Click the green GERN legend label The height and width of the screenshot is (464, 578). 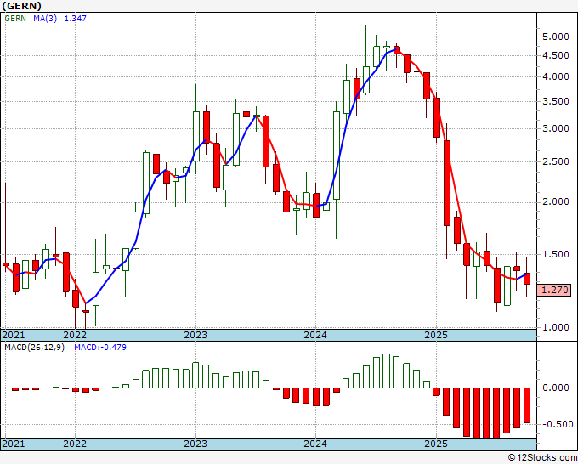pyautogui.click(x=15, y=18)
